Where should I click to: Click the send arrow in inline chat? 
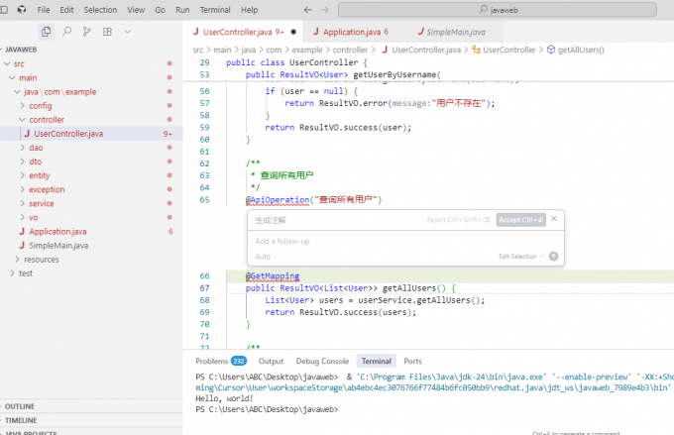(553, 256)
